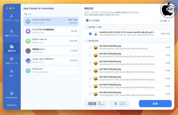178x115 pixels.
Task: Check the SR_VW2 AW-MIB-PACKAGE.pkg checkbox
Action: tap(90, 79)
